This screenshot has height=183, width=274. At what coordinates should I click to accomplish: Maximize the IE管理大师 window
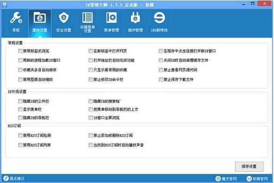click(x=253, y=3)
